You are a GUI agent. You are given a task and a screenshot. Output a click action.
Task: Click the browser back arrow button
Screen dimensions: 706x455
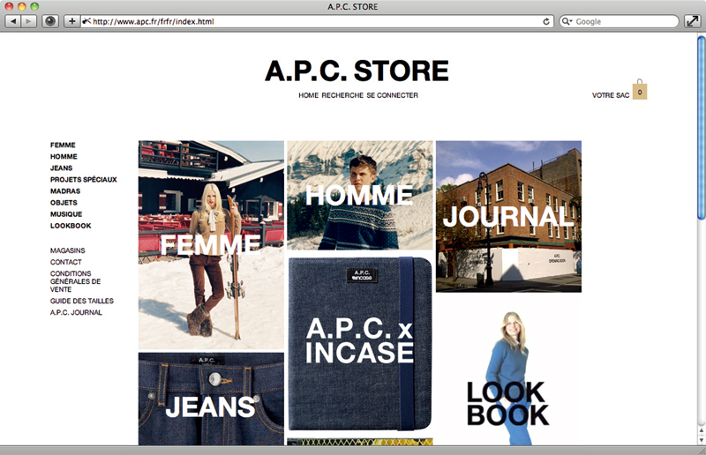click(13, 21)
